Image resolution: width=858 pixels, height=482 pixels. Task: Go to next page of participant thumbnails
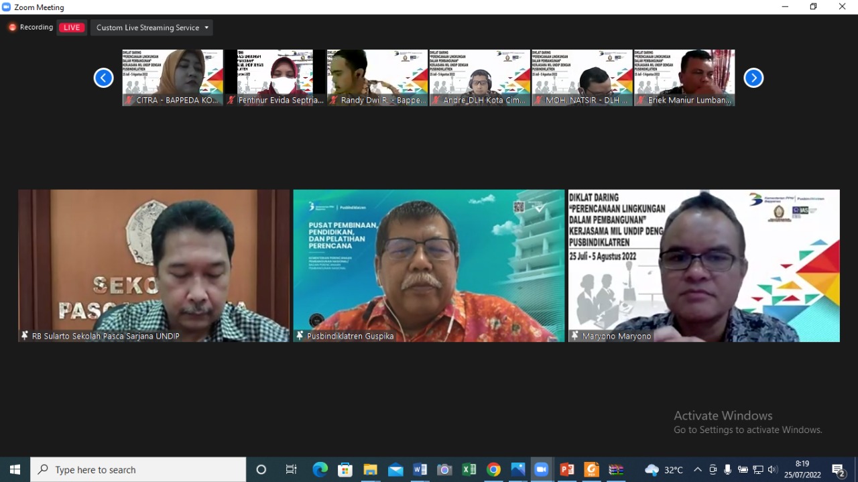pyautogui.click(x=753, y=78)
